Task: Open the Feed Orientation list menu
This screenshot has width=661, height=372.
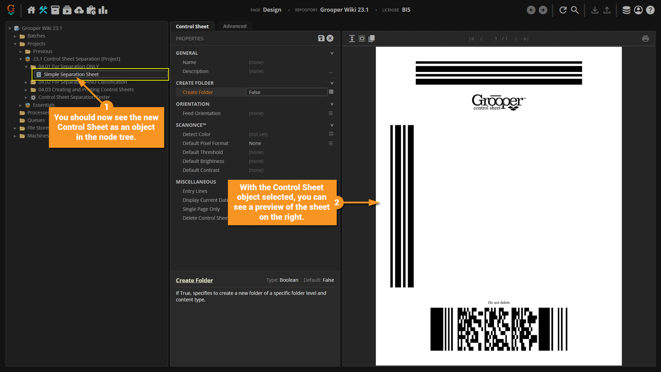Action: coord(330,113)
